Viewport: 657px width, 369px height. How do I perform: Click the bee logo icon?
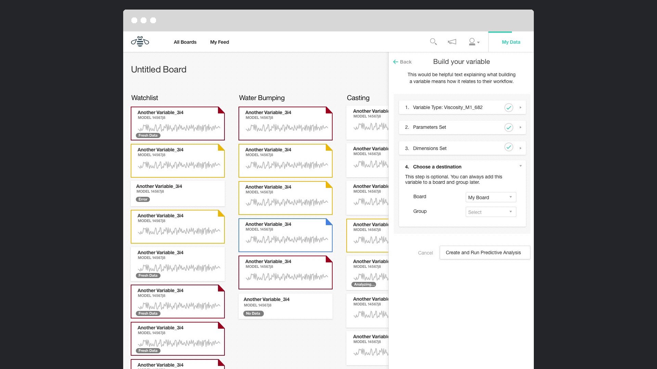click(140, 42)
